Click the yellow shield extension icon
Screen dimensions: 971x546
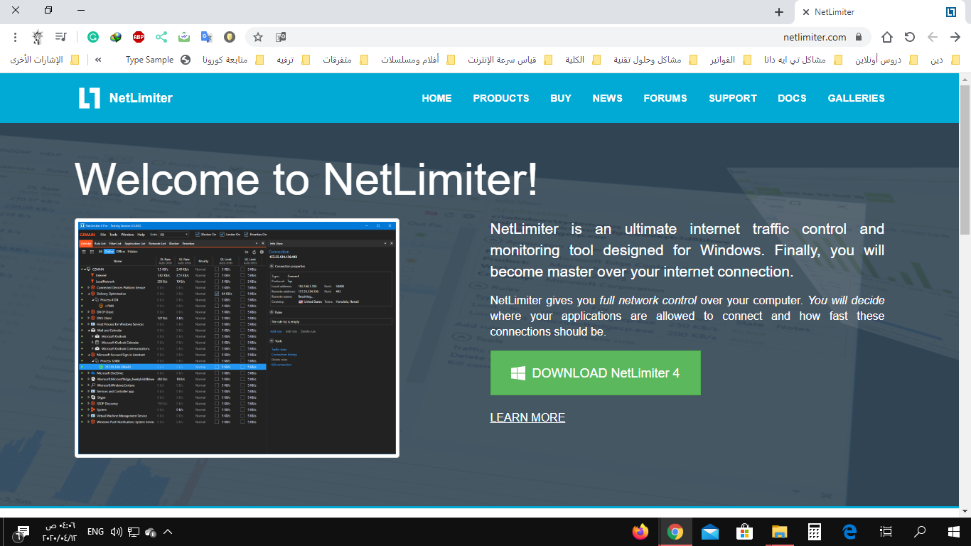pyautogui.click(x=230, y=37)
